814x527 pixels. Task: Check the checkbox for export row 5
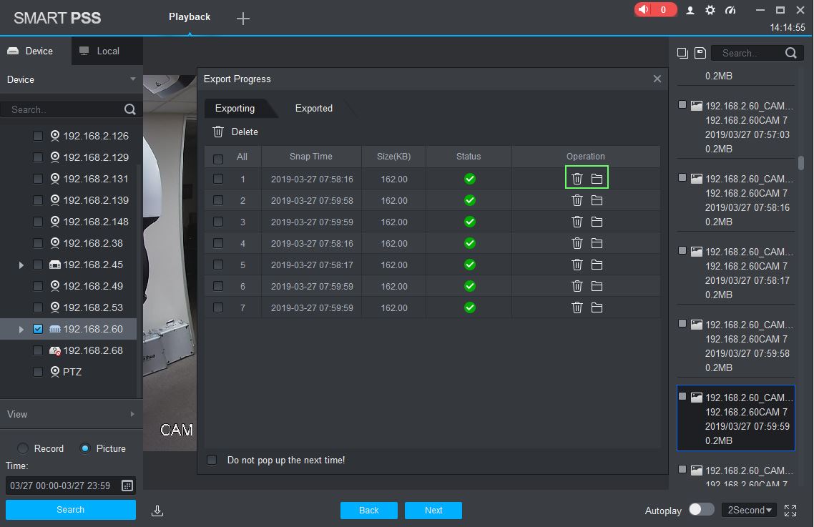[218, 265]
